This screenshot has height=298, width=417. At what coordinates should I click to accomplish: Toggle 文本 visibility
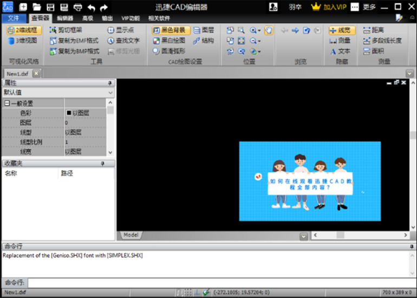pyautogui.click(x=340, y=51)
